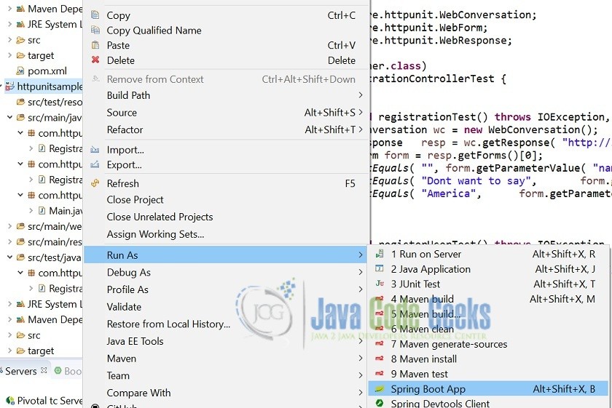Expand the src/main/webapp folder
This screenshot has width=612, height=408.
tap(9, 226)
